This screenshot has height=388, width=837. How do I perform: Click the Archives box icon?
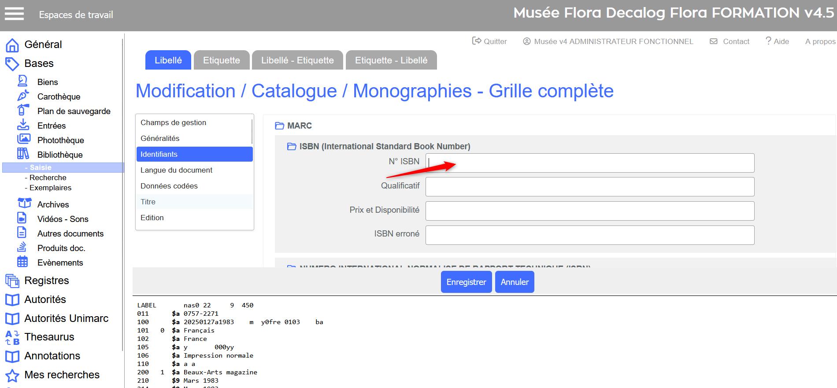tap(24, 203)
